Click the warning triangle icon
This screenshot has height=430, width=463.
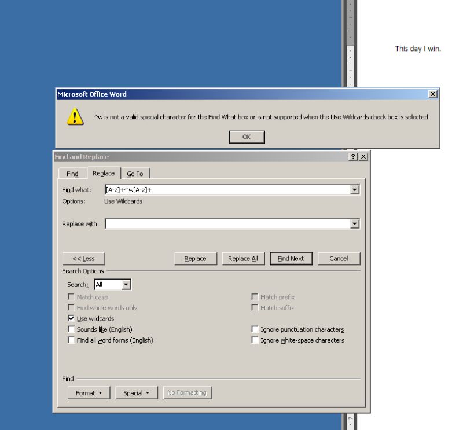click(x=75, y=116)
